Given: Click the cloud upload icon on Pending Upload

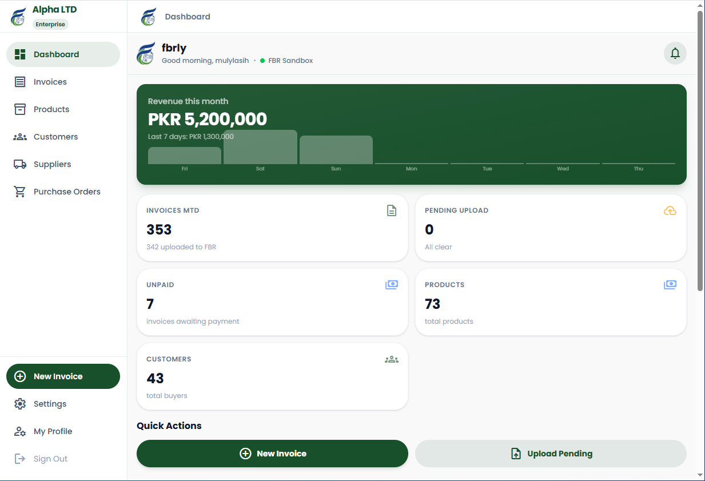Looking at the screenshot, I should coord(670,210).
